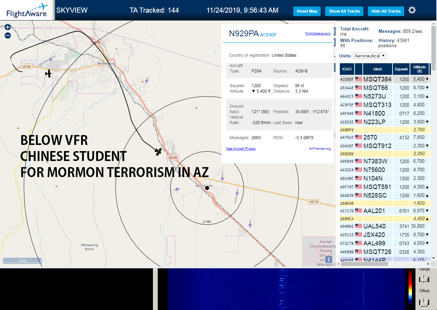Click the US flag in JSX420 row
Image resolution: width=437 pixels, height=310 pixels.
point(359,235)
